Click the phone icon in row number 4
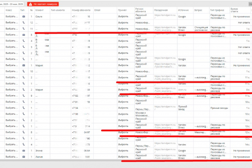 point(24,41)
